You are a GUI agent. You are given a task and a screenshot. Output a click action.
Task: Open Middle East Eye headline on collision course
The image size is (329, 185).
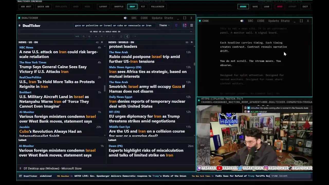point(147,133)
